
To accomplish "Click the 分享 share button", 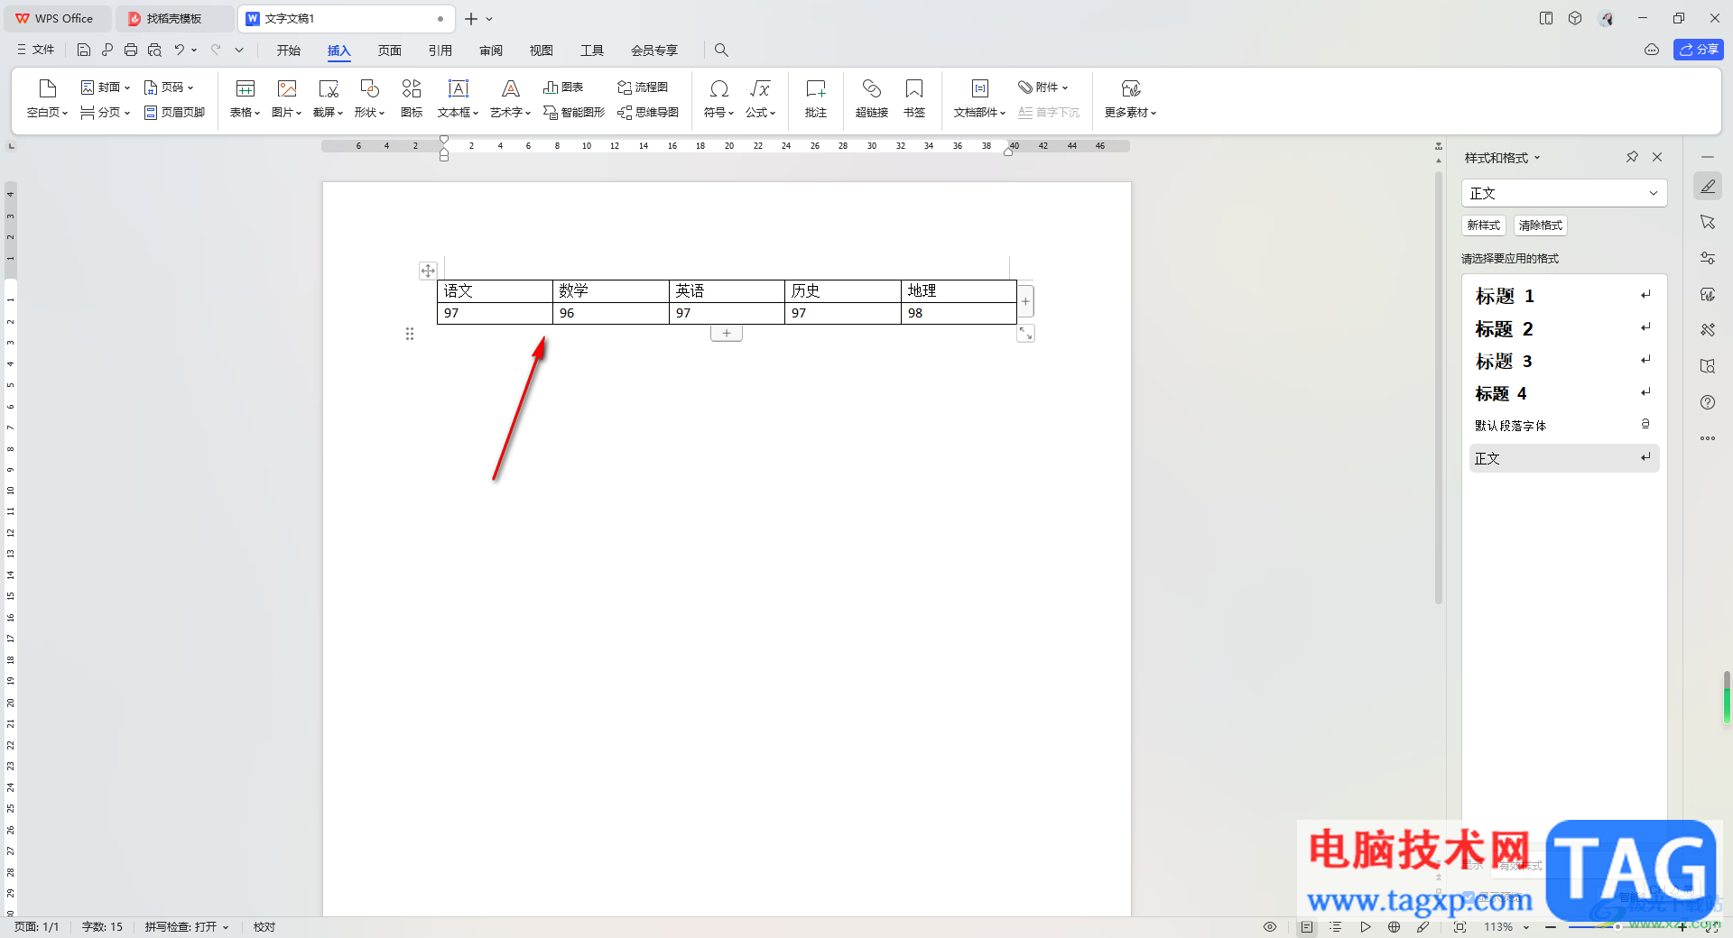I will point(1699,50).
